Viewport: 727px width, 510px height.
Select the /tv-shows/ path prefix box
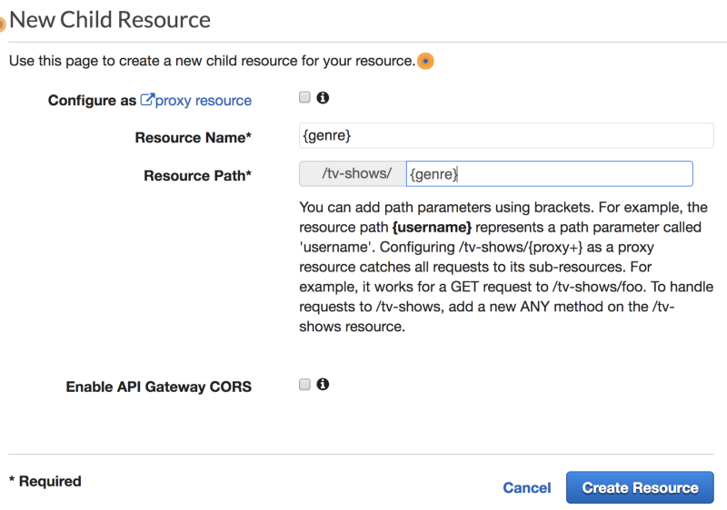pos(352,174)
